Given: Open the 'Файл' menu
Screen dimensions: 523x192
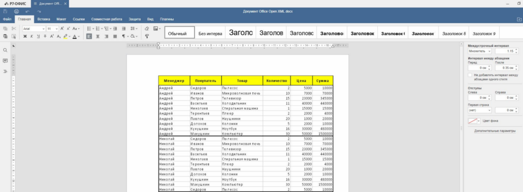Looking at the screenshot, I should pos(7,19).
